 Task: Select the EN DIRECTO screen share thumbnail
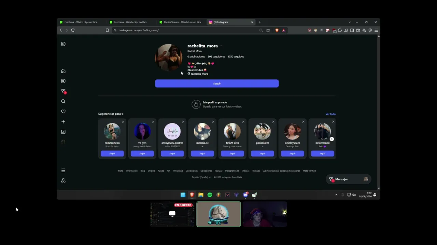point(172,214)
